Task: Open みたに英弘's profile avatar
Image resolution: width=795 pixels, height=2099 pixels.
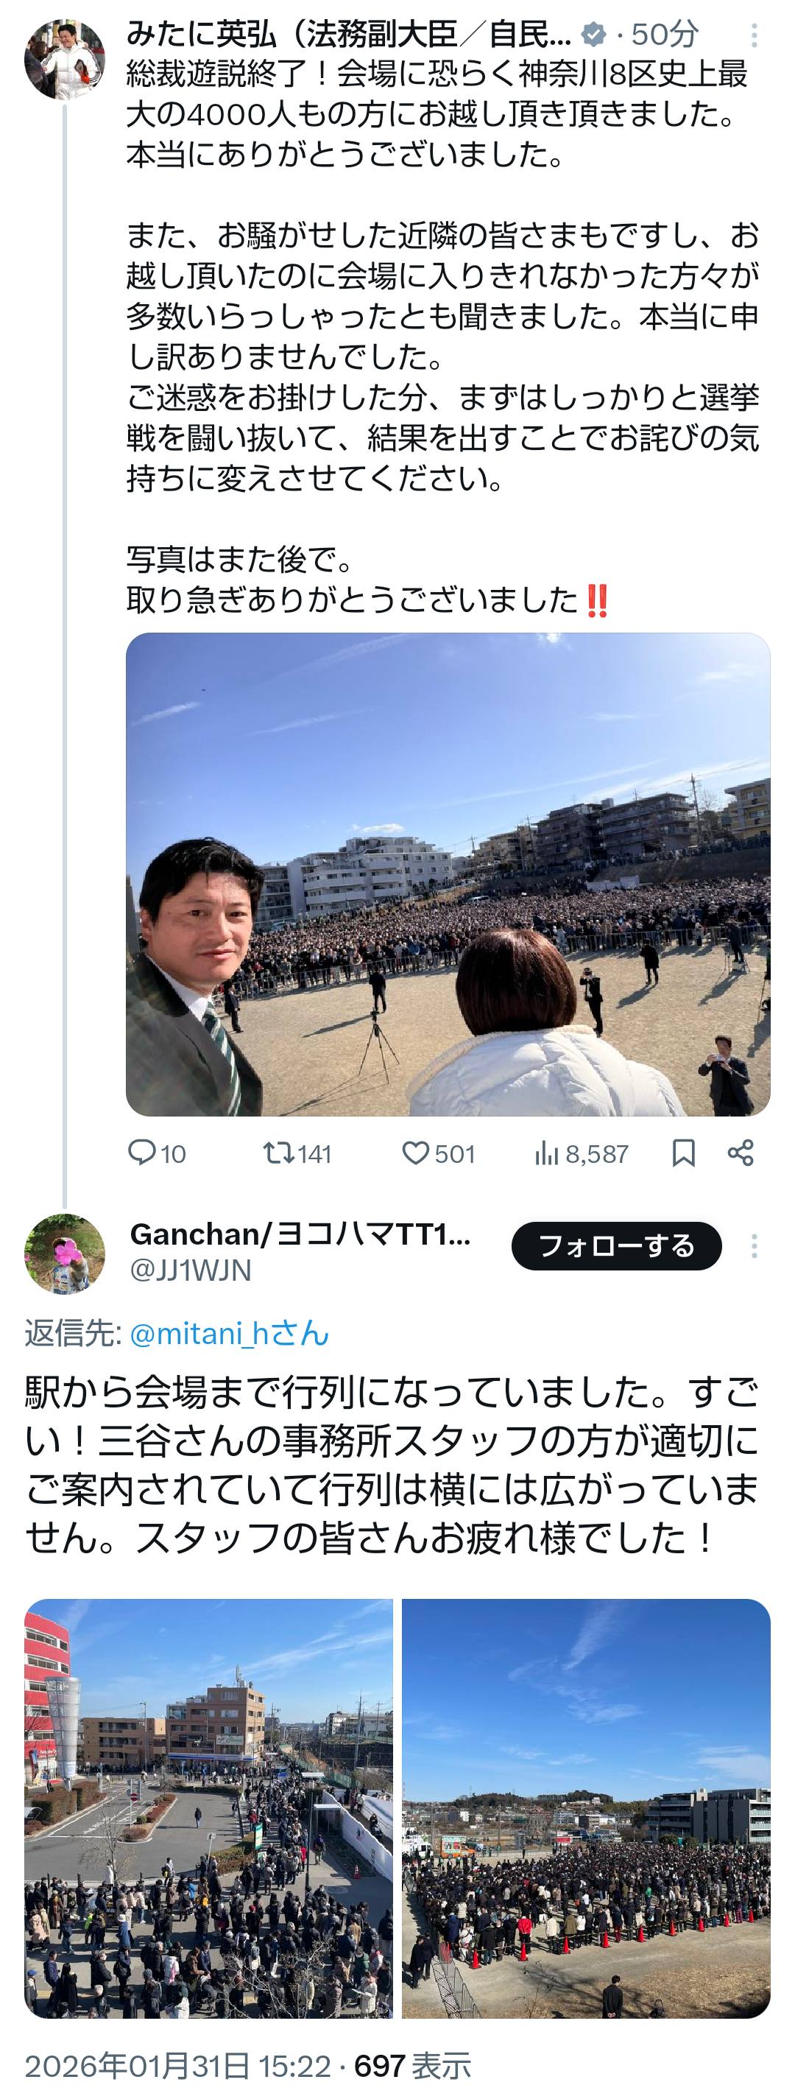Action: click(64, 60)
